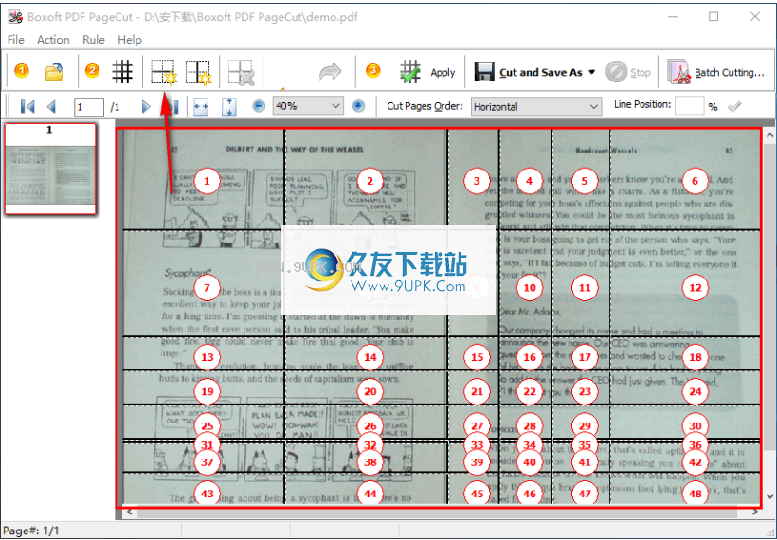Click the delete cut line icon
This screenshot has width=777, height=540.
(241, 72)
